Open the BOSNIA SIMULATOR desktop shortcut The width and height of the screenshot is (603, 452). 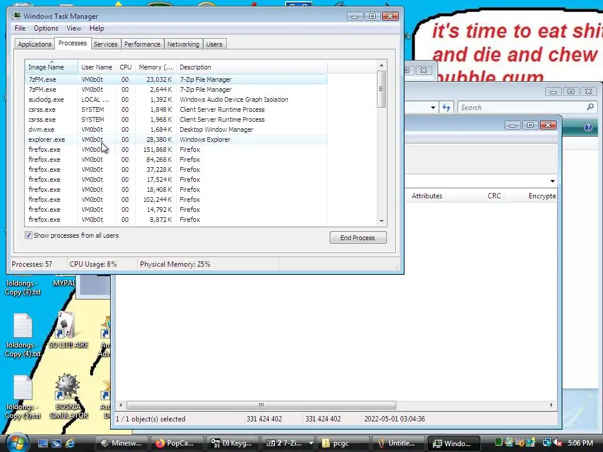[68, 396]
